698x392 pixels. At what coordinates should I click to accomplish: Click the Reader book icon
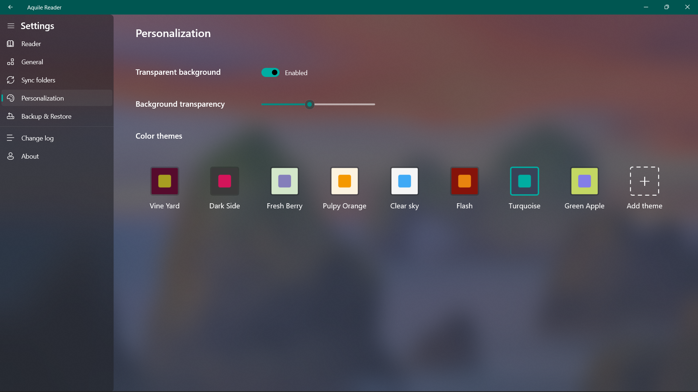coord(11,44)
